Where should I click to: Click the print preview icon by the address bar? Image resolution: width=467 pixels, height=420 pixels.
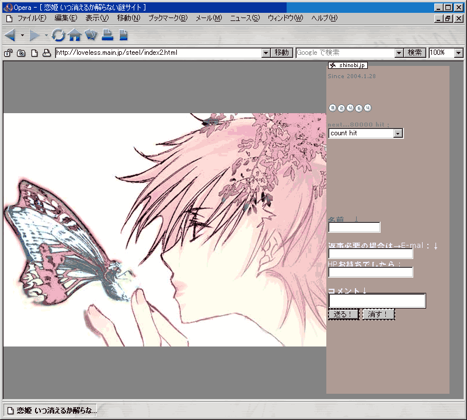pyautogui.click(x=47, y=53)
